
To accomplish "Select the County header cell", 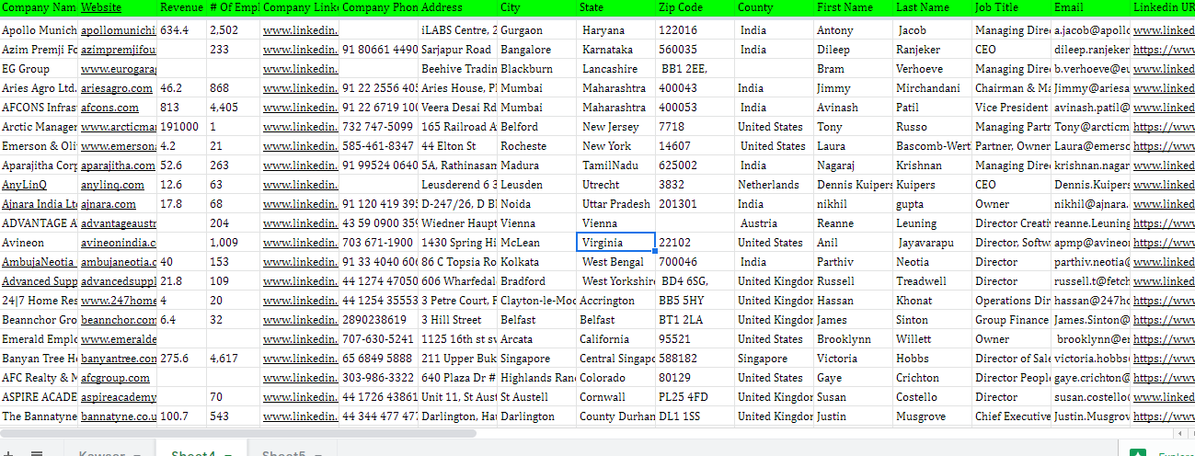I will (774, 7).
